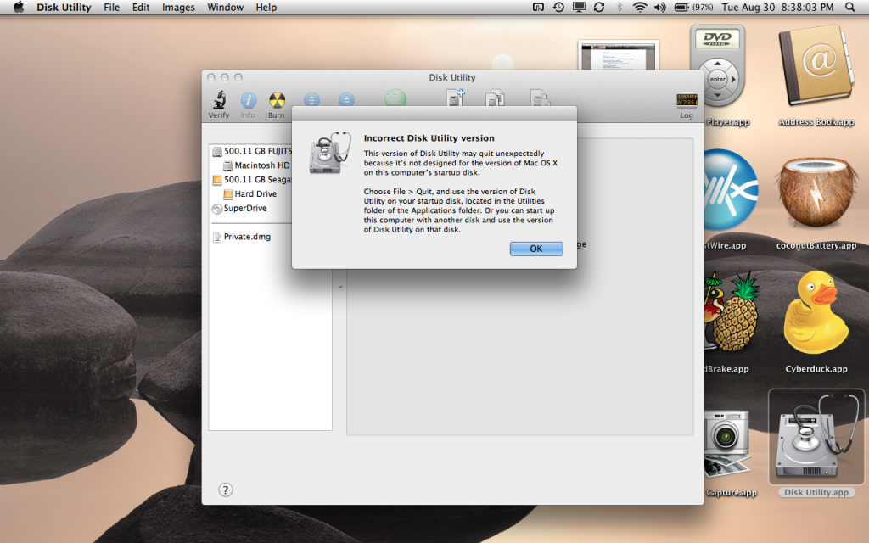The image size is (869, 543).
Task: Click the DVD Player app icon
Action: coord(717,66)
